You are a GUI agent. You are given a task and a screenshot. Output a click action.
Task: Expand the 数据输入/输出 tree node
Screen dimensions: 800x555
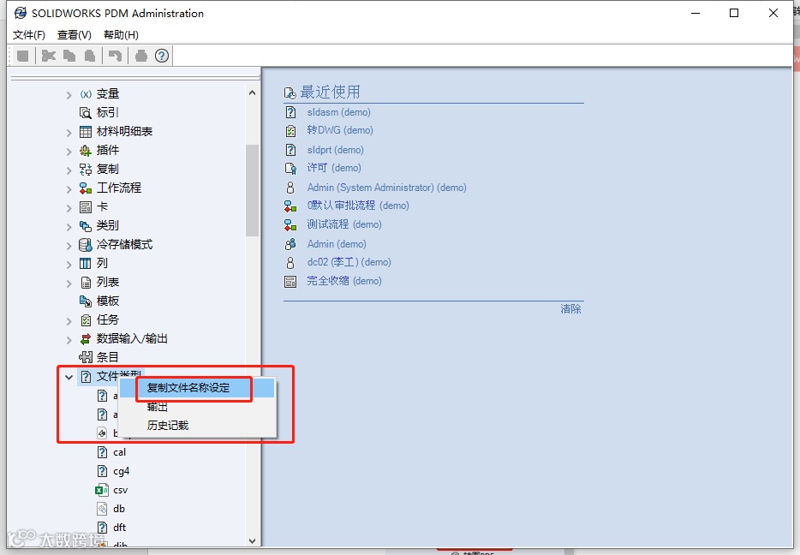point(69,340)
